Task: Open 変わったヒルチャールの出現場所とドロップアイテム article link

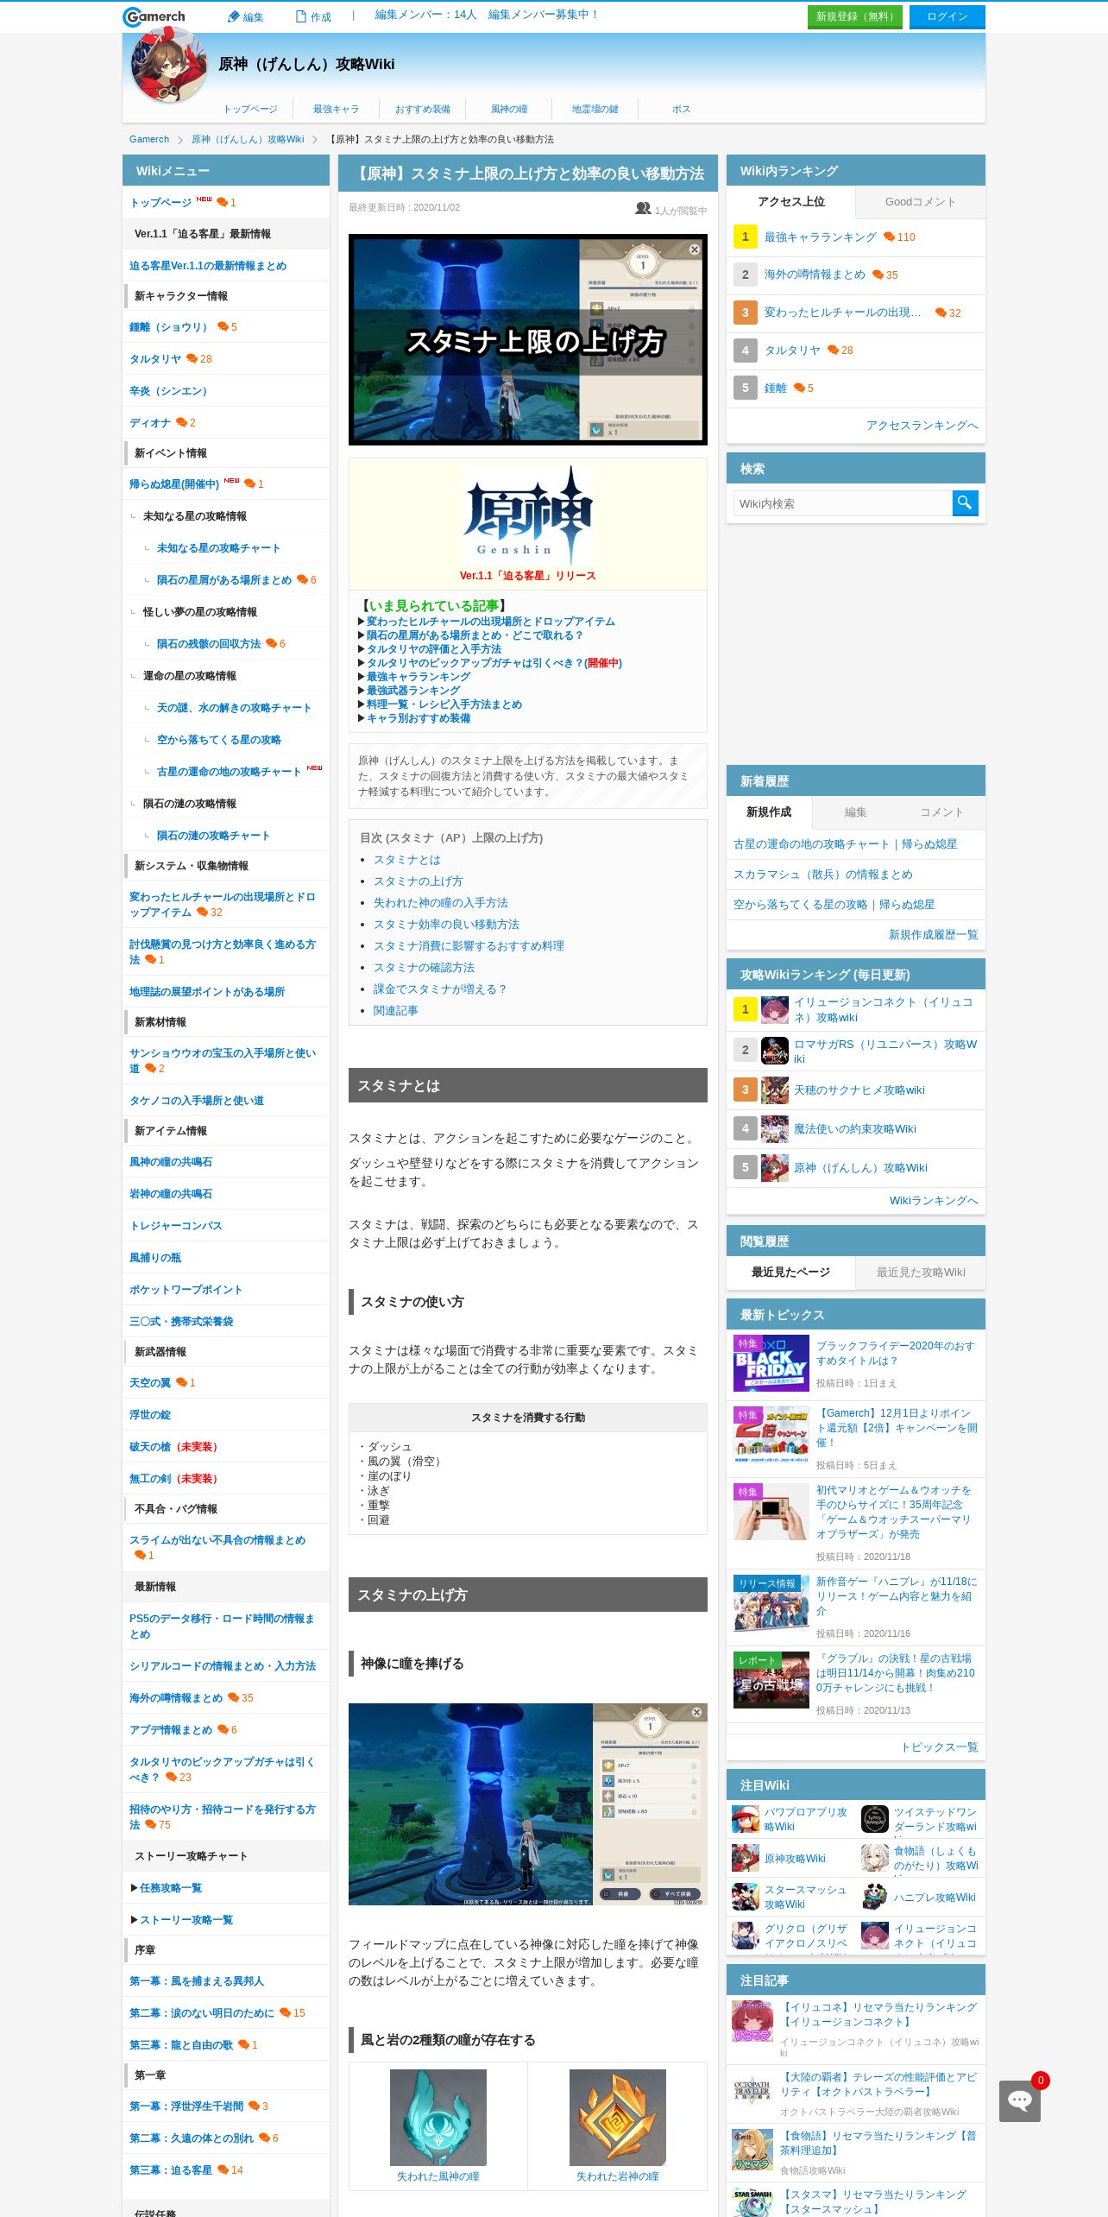Action: pos(491,622)
